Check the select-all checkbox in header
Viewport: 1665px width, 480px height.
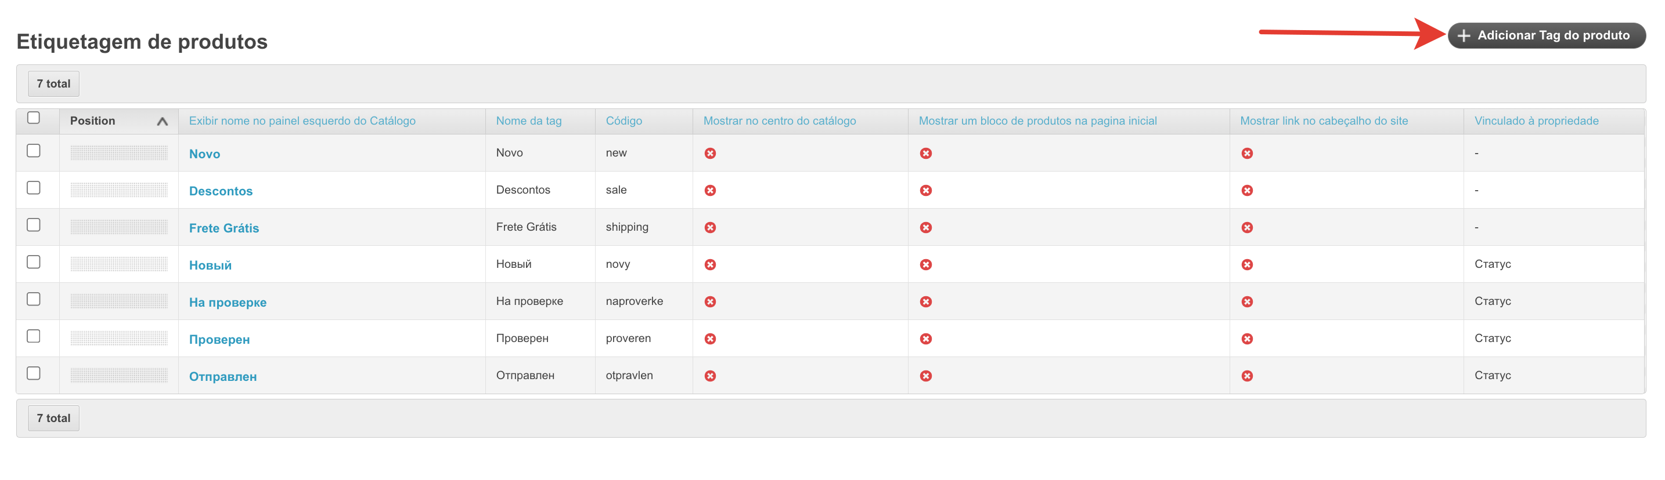tap(34, 118)
